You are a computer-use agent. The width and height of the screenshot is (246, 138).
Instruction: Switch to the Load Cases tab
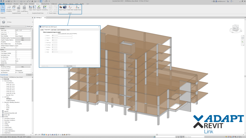point(53,30)
